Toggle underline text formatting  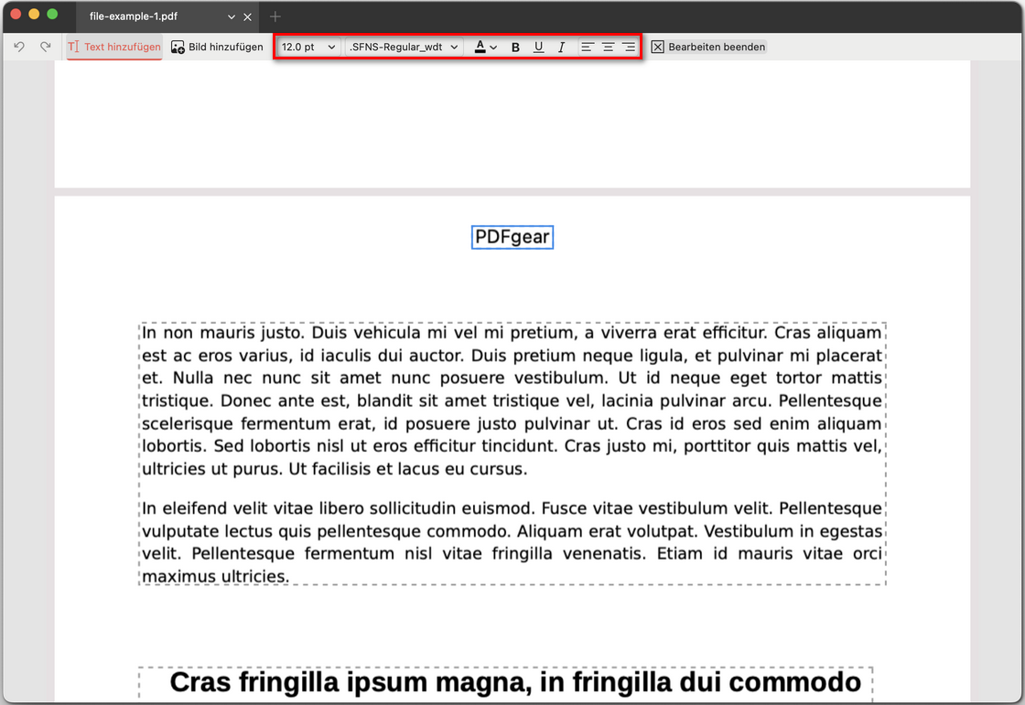pos(538,47)
